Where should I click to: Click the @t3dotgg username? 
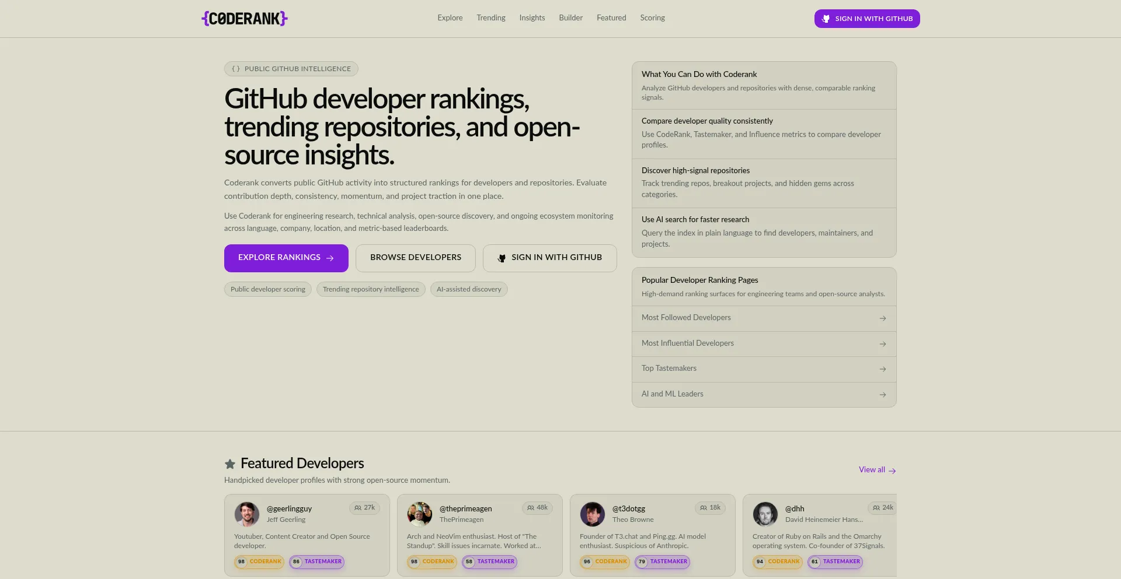(x=629, y=508)
